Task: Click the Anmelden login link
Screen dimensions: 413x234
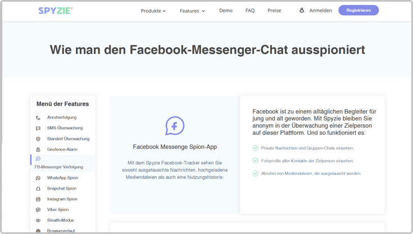Action: coord(316,11)
